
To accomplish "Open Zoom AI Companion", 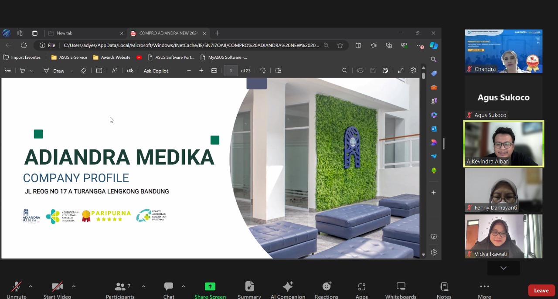I will tap(288, 290).
